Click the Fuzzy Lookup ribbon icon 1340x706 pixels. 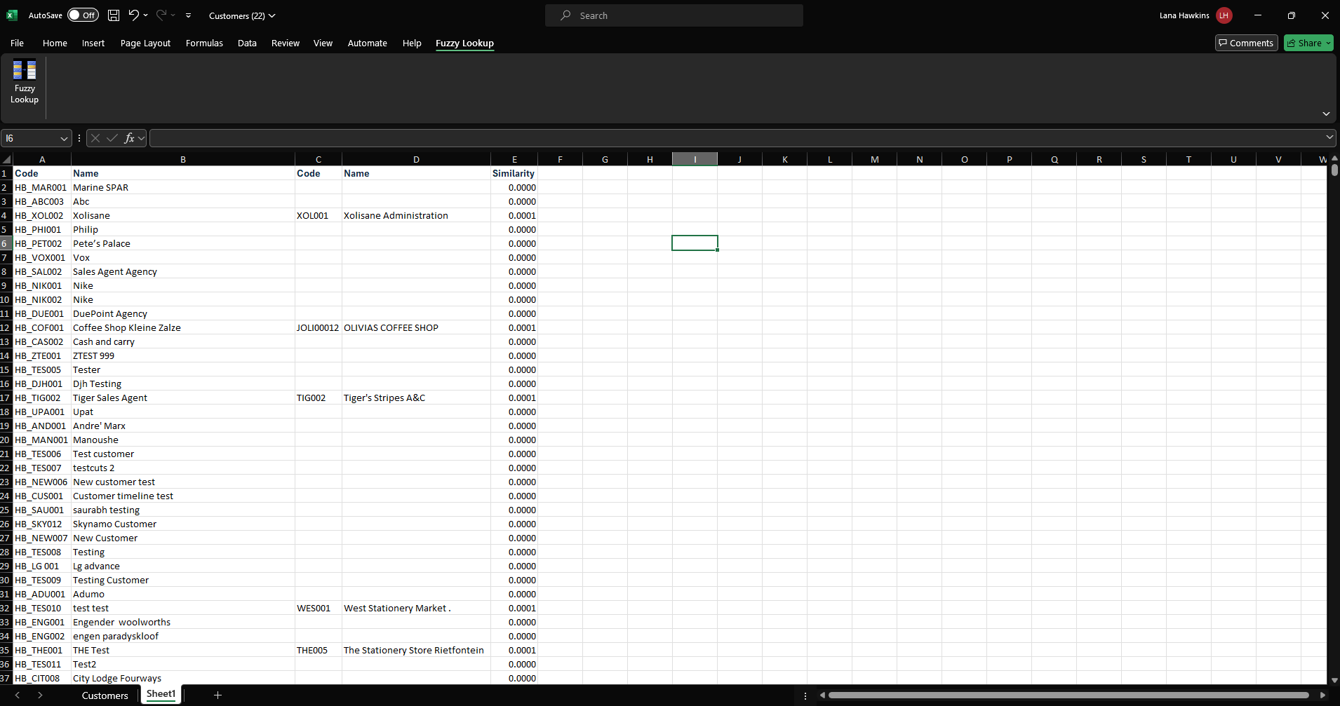(x=25, y=81)
